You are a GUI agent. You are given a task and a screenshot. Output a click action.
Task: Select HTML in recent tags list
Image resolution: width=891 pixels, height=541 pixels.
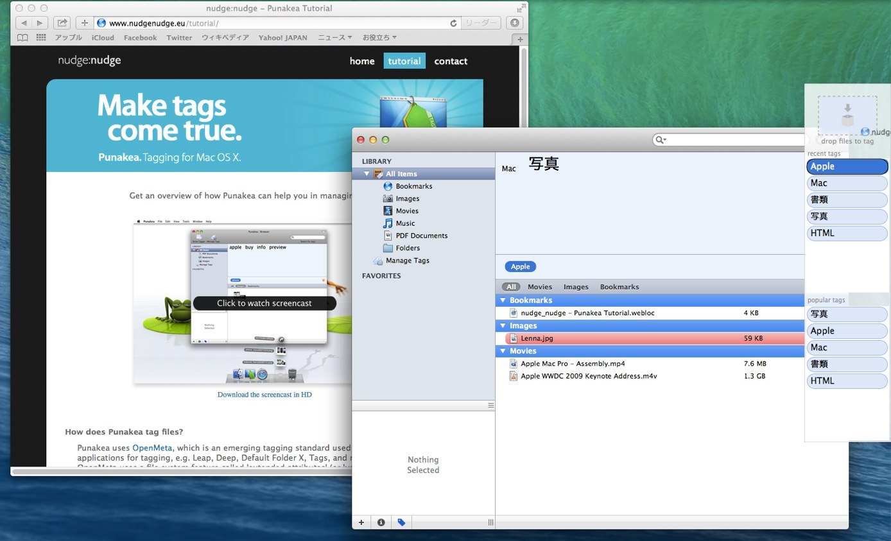(x=847, y=233)
